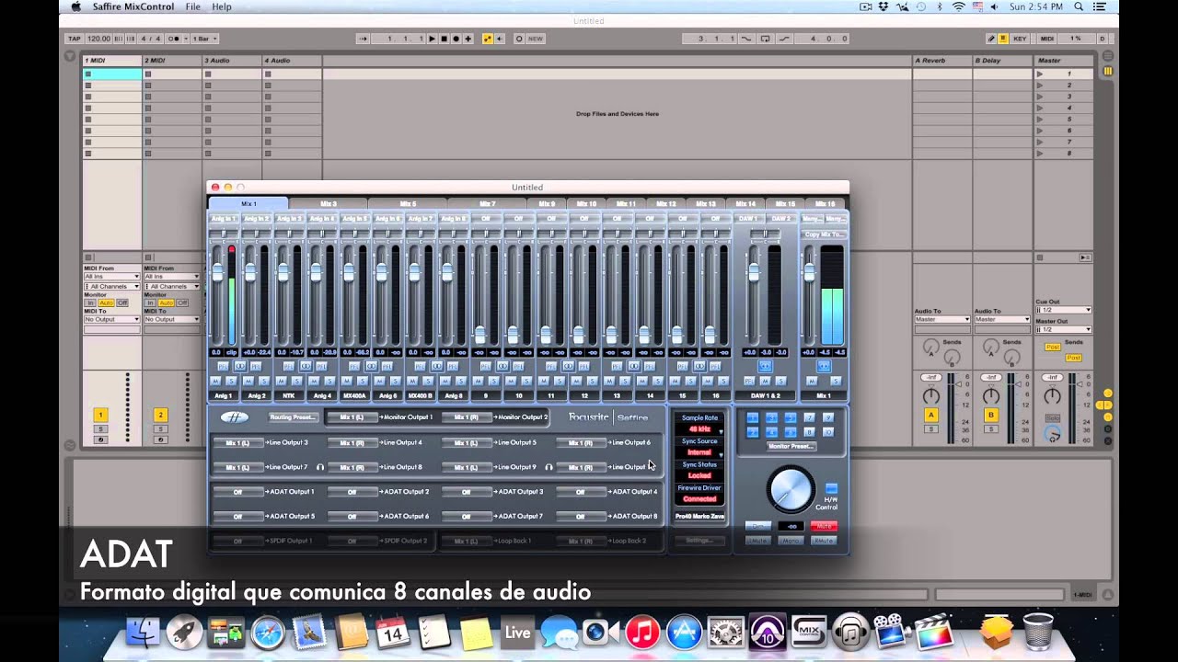Click the Copy Mix To button

point(824,234)
